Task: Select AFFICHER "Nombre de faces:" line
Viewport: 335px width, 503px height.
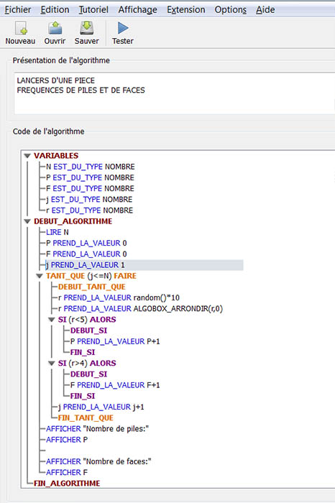Action: (x=98, y=461)
